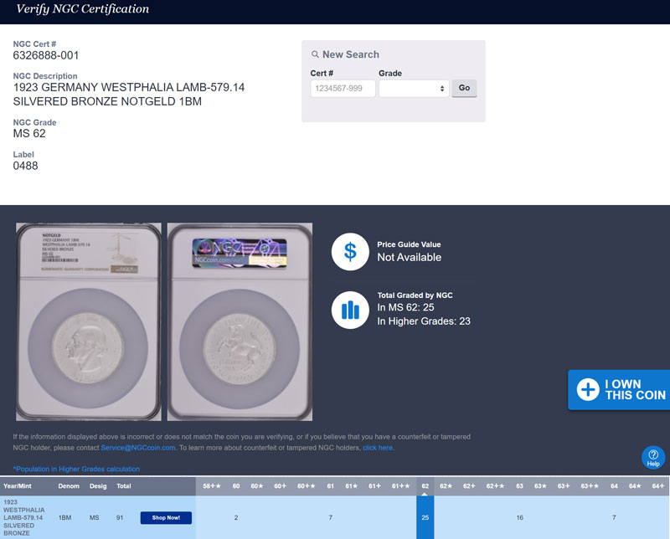Click the plus icon on I Own This Coin
This screenshot has height=539, width=670.
(x=587, y=390)
